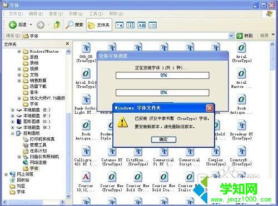Screen dimensions: 278x206
Task: Select 迅雷下载 folder in tree
Action: point(38,87)
